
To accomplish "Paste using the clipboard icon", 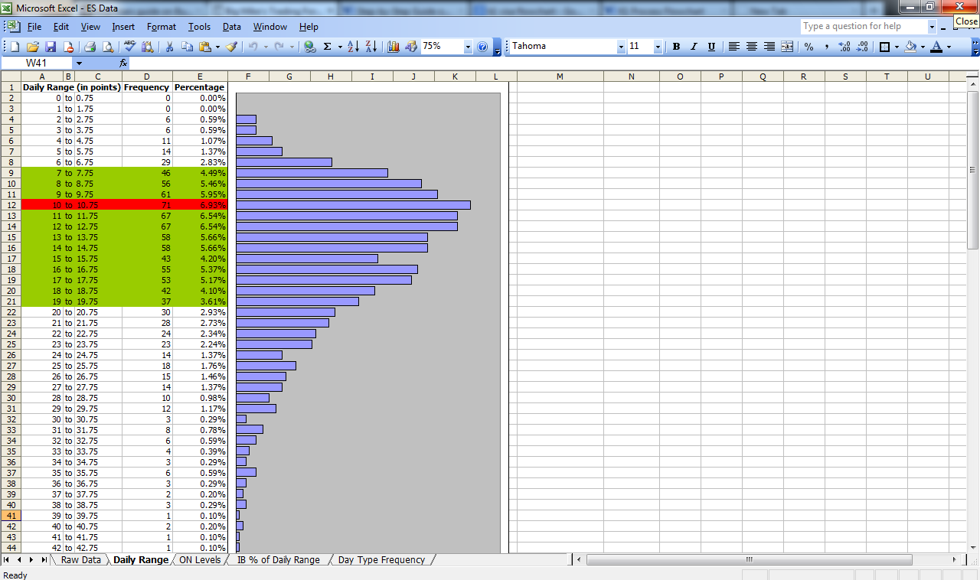I will click(204, 47).
